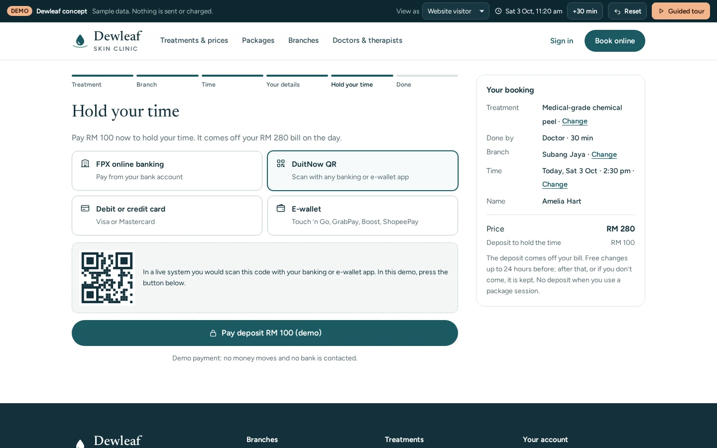This screenshot has width=717, height=448.
Task: Click footer Your account heading
Action: click(x=545, y=440)
